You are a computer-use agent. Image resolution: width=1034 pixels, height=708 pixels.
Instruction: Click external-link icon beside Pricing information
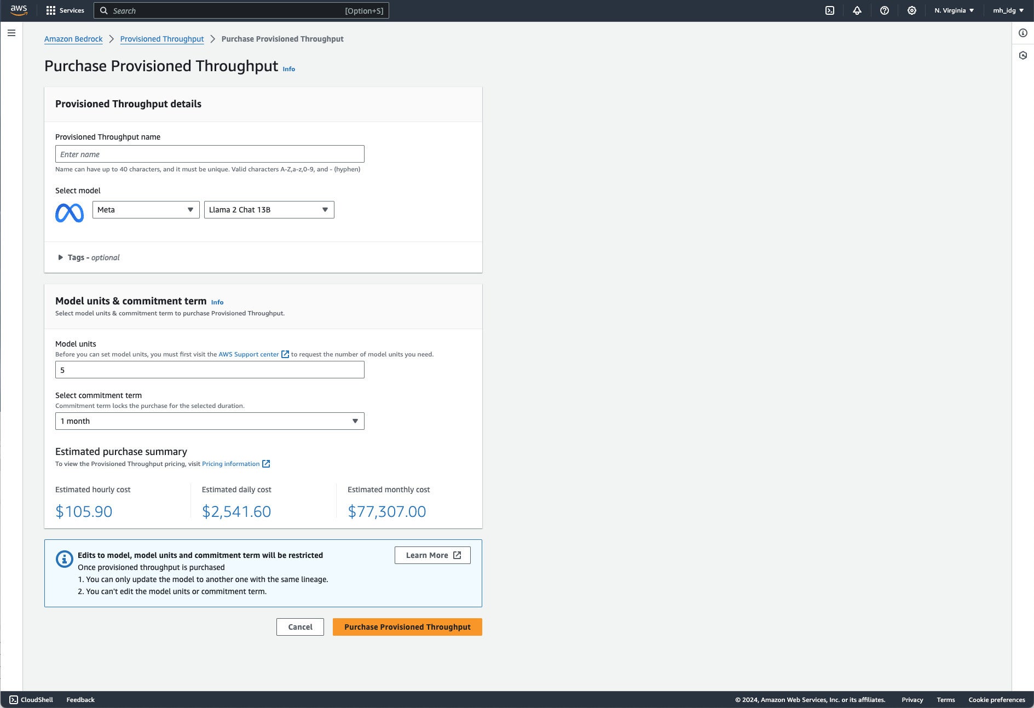[x=266, y=464]
